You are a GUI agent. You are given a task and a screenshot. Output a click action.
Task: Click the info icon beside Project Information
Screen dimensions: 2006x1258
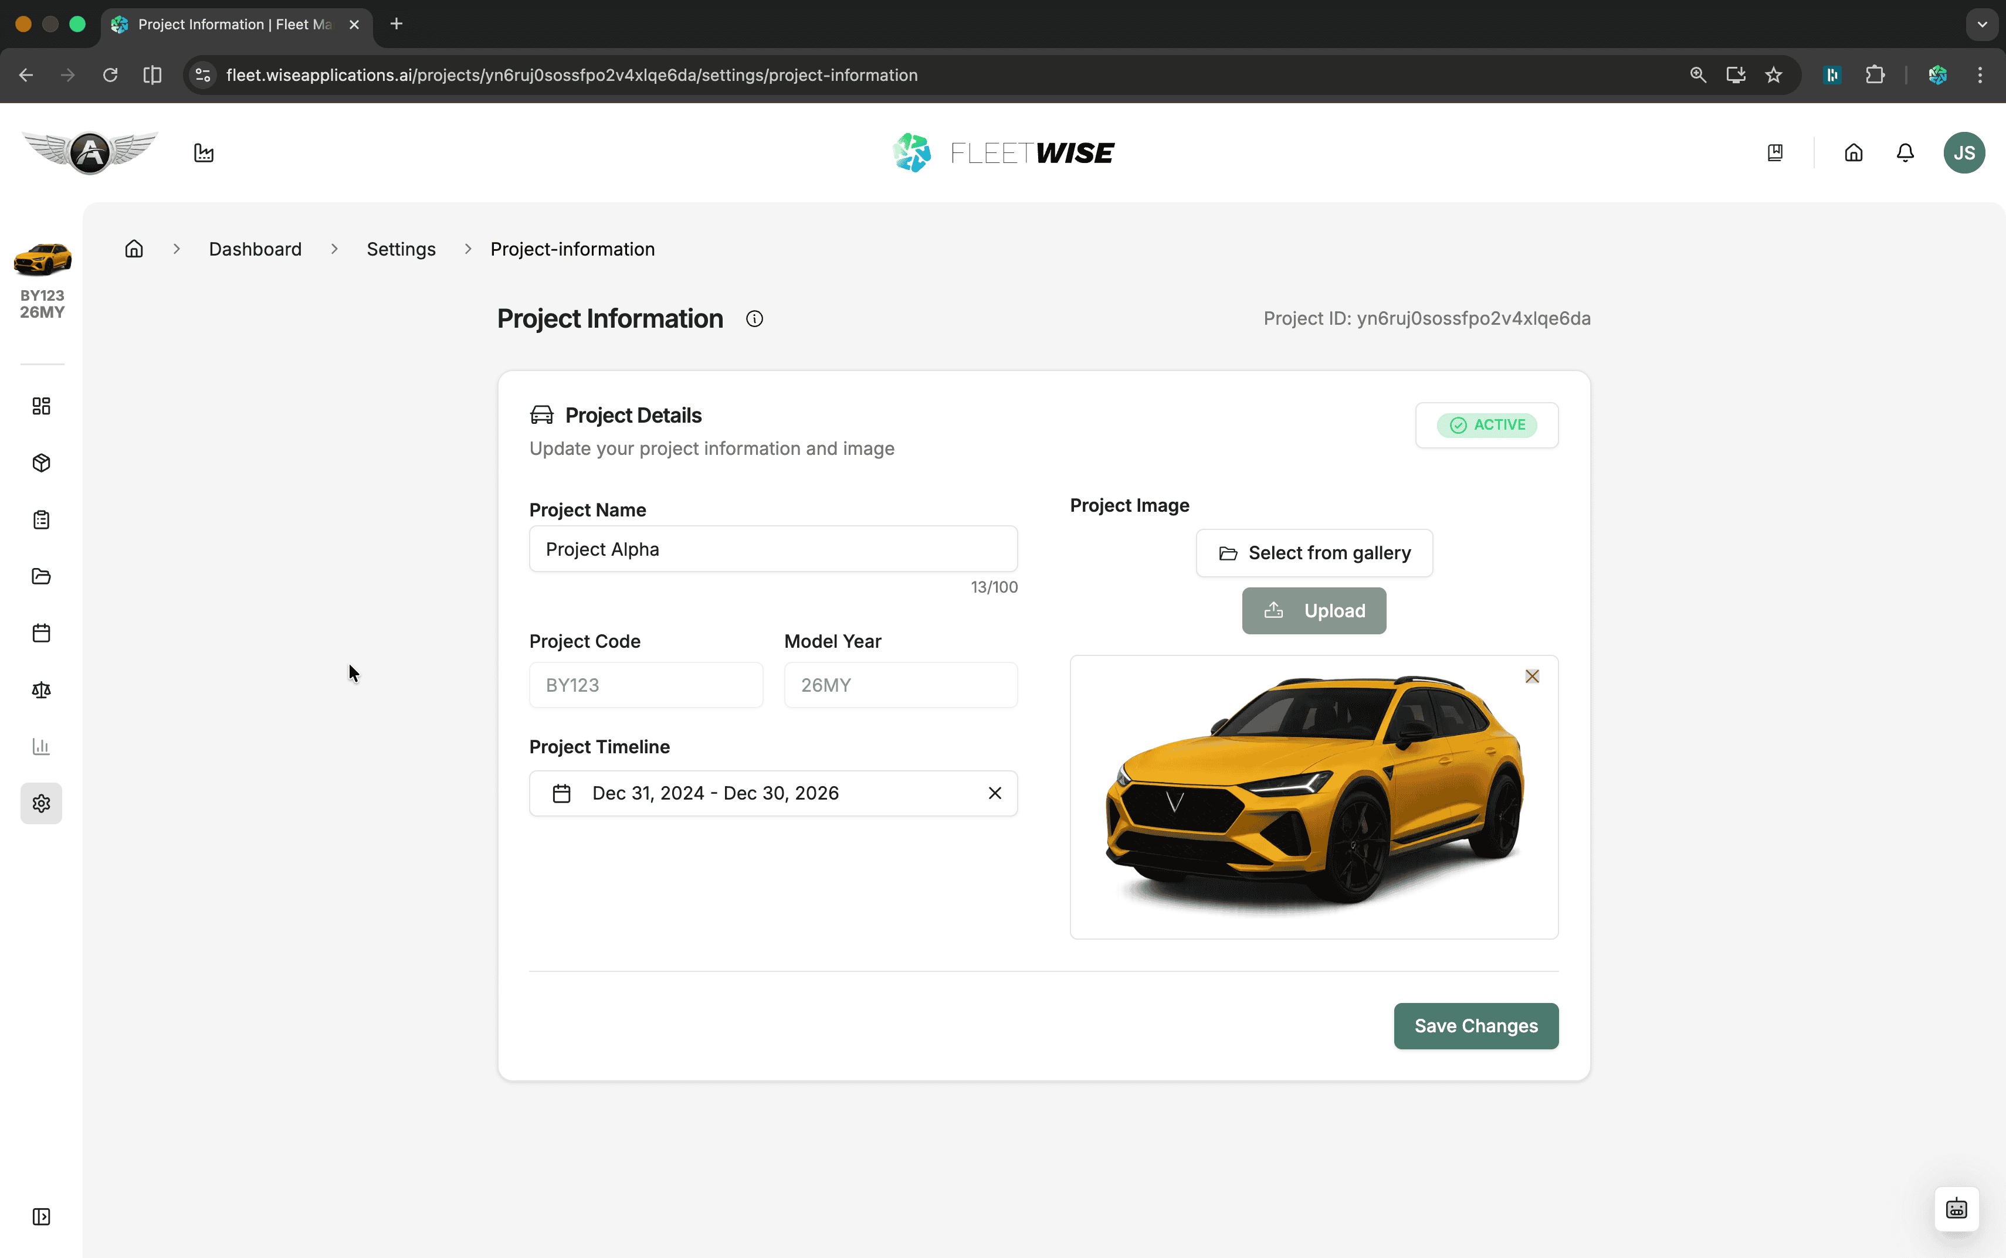tap(754, 319)
